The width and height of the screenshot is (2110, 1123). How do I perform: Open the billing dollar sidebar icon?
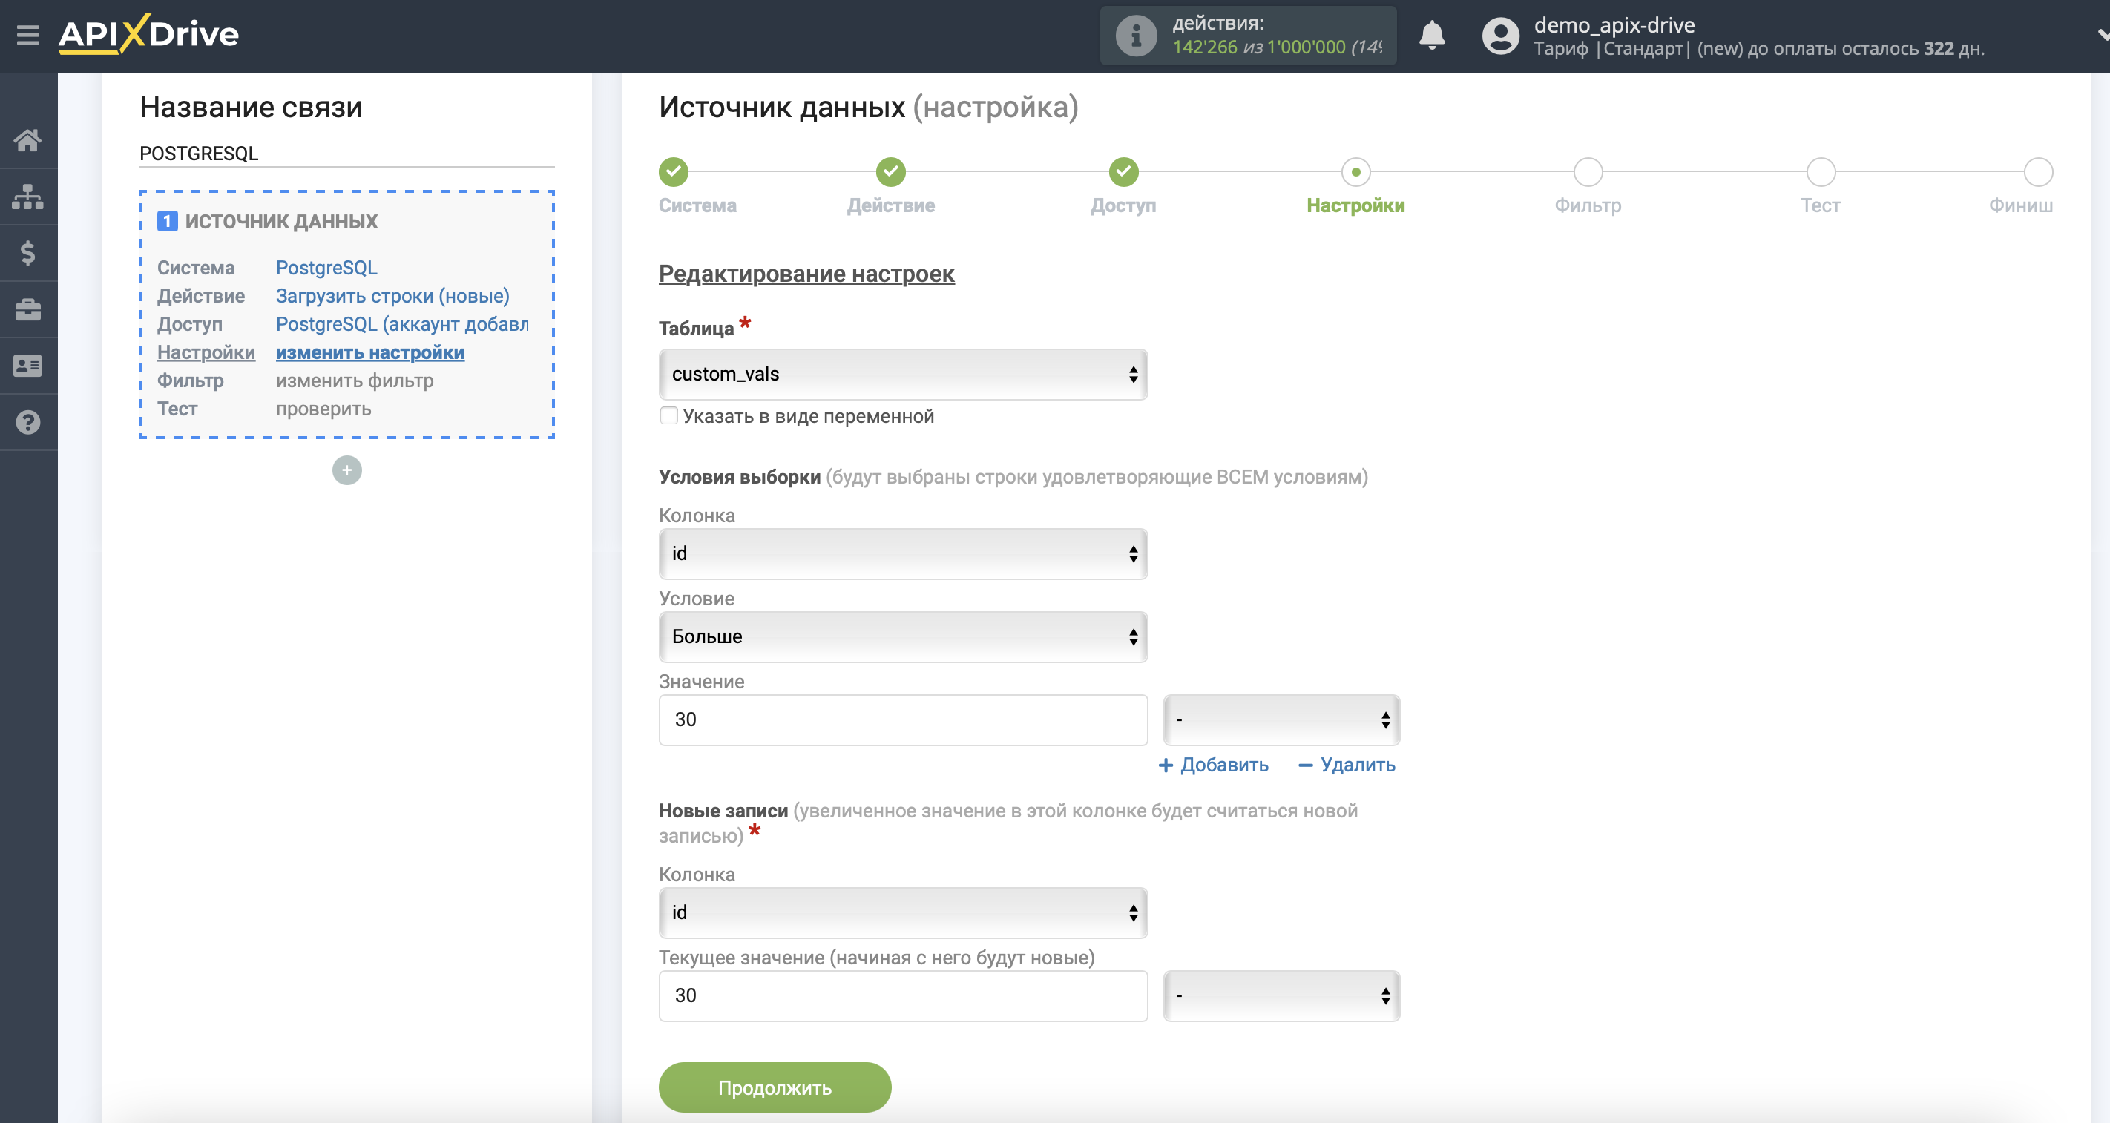point(28,253)
